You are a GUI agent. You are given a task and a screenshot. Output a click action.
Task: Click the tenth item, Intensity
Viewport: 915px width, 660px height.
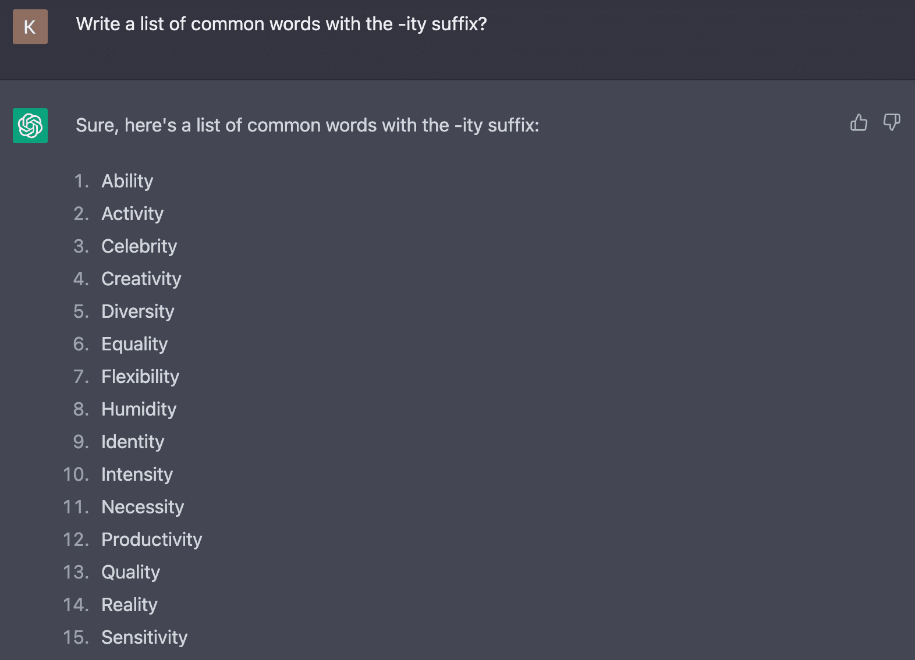137,474
